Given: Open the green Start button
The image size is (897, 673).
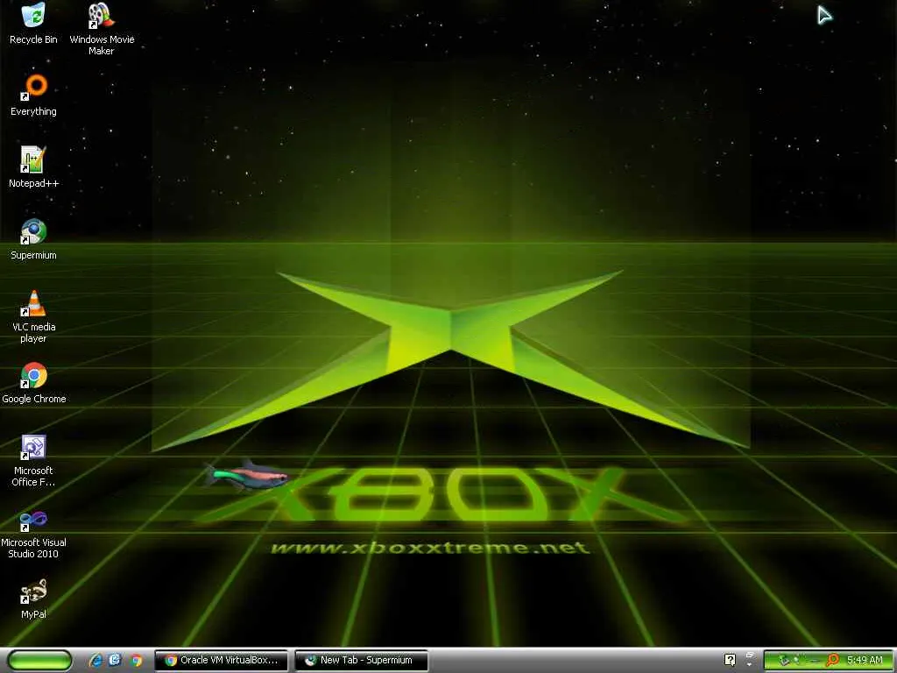Looking at the screenshot, I should coord(39,660).
